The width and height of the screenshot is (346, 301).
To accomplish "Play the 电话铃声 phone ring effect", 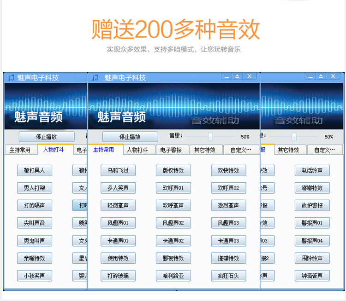I will click(x=312, y=170).
